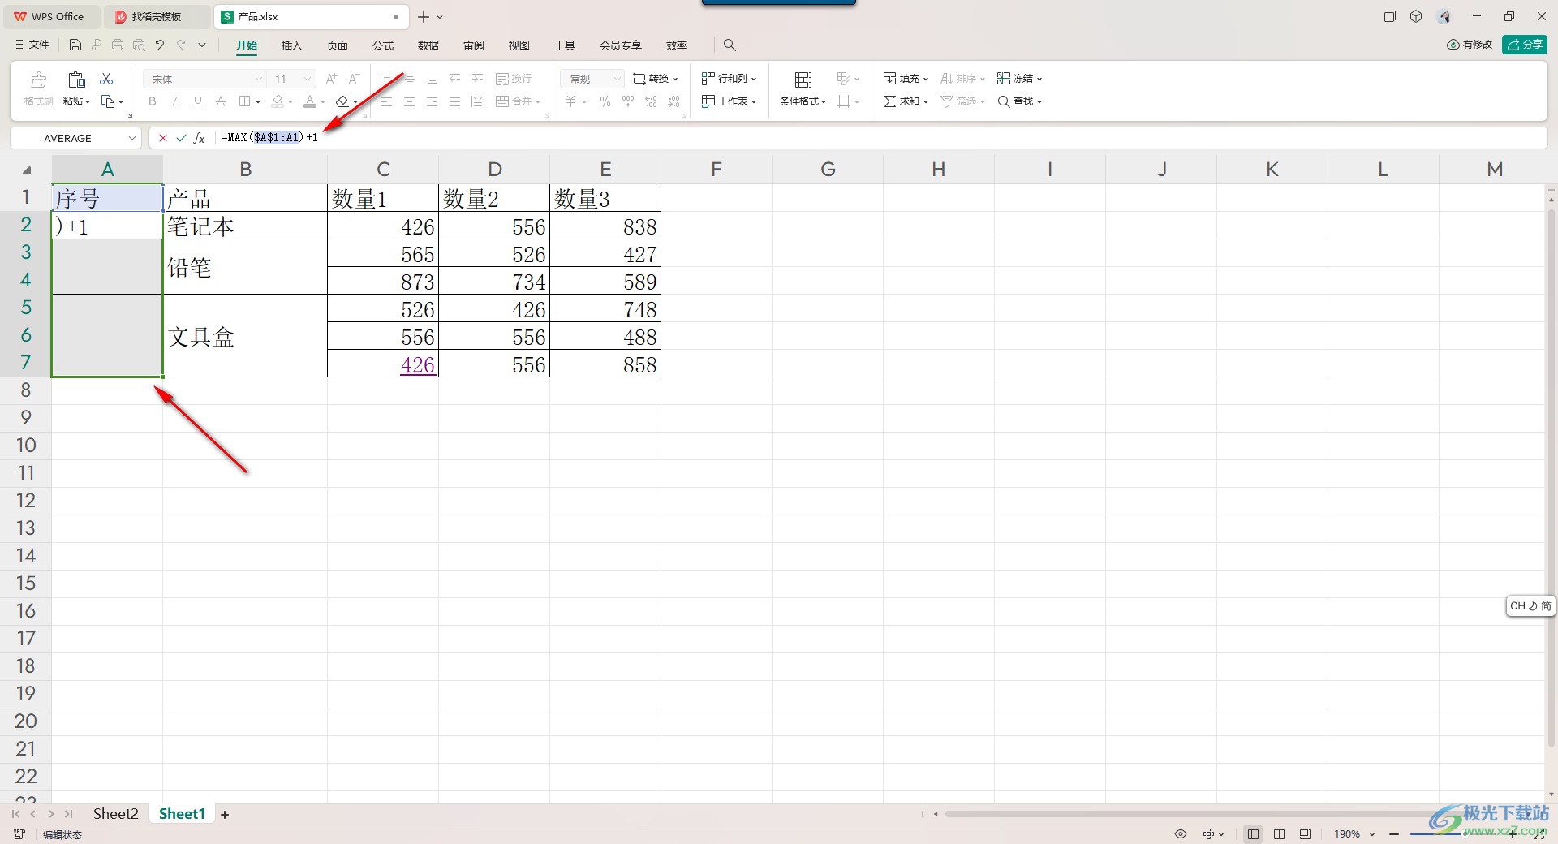Click the Increase Font Size icon
The image size is (1558, 844).
(x=331, y=79)
